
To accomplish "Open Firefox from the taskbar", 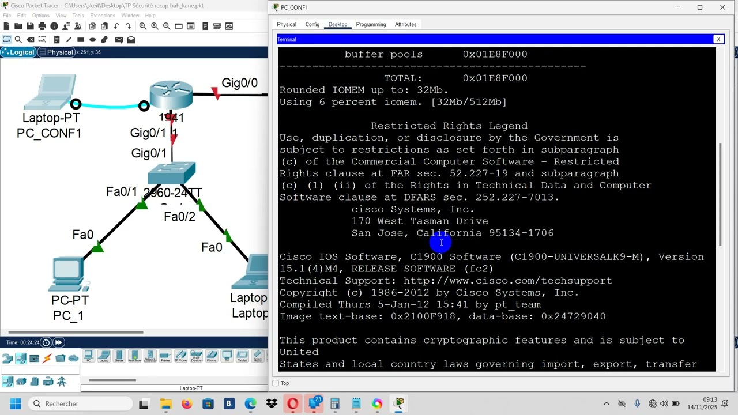I will tap(187, 403).
